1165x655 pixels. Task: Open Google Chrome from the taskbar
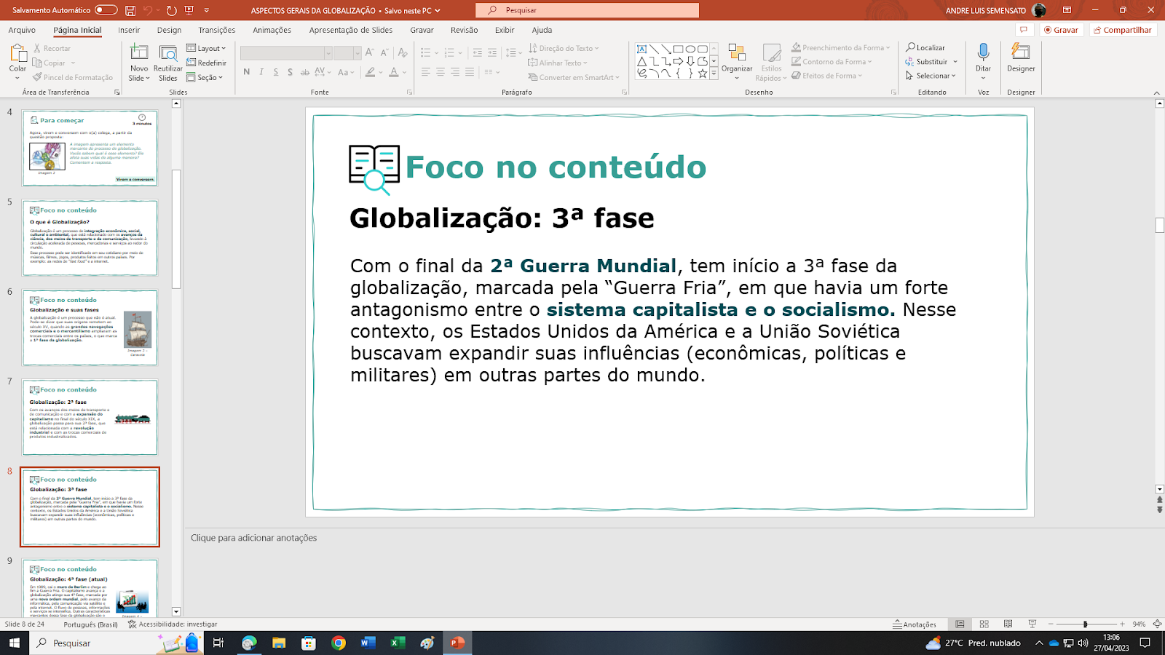coord(339,643)
